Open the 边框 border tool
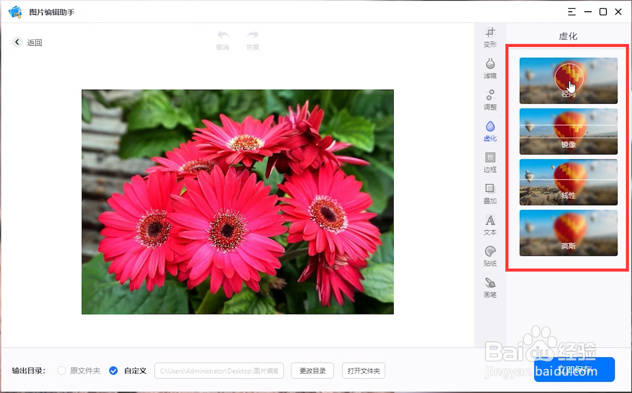This screenshot has width=632, height=393. (x=490, y=162)
